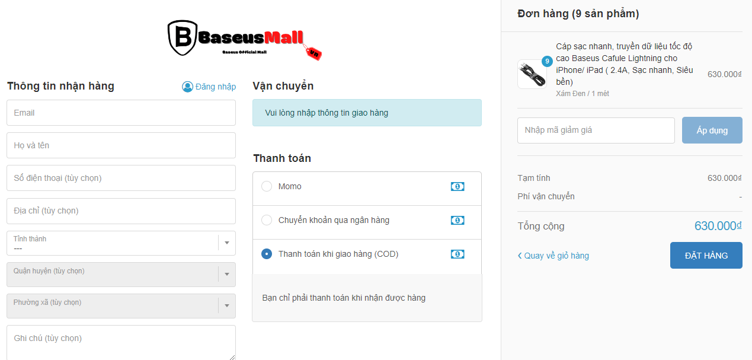Click the COD payment money icon

point(457,254)
